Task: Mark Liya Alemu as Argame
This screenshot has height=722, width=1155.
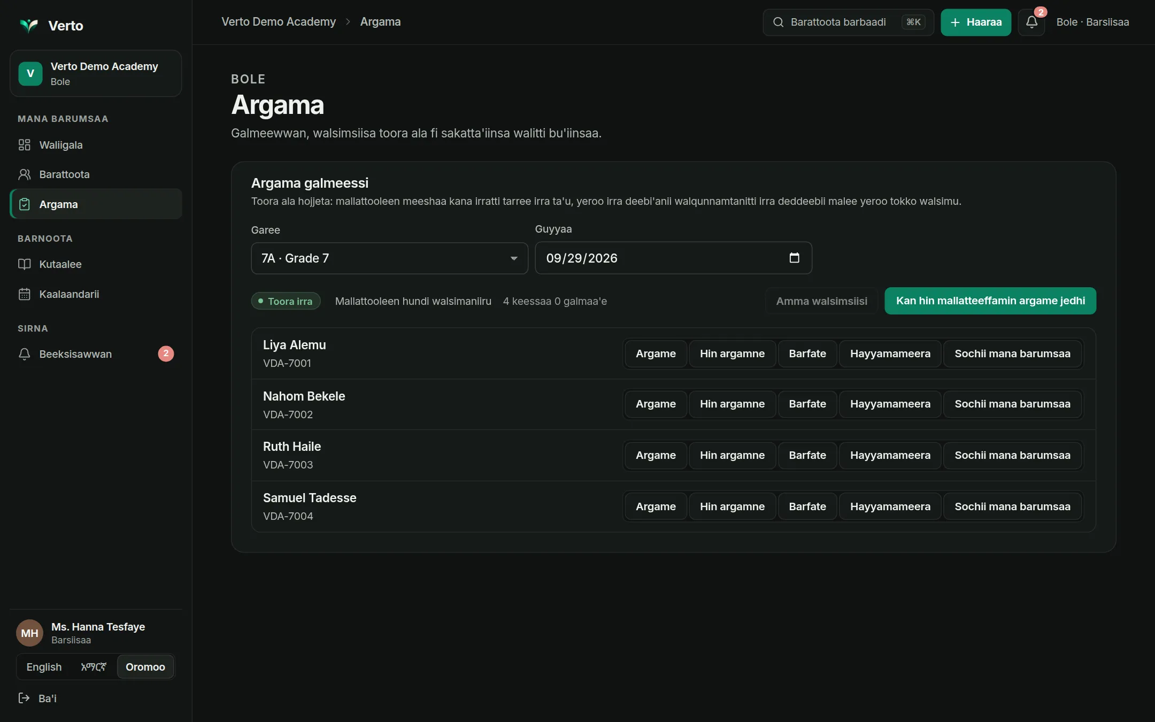Action: [656, 354]
